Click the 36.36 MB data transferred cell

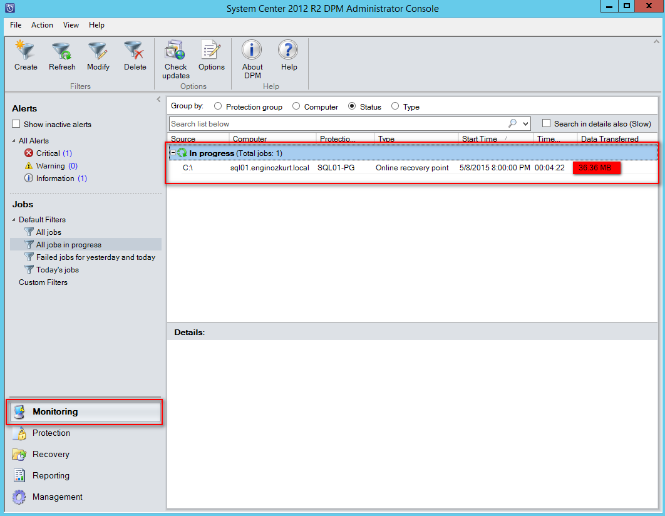tap(596, 167)
